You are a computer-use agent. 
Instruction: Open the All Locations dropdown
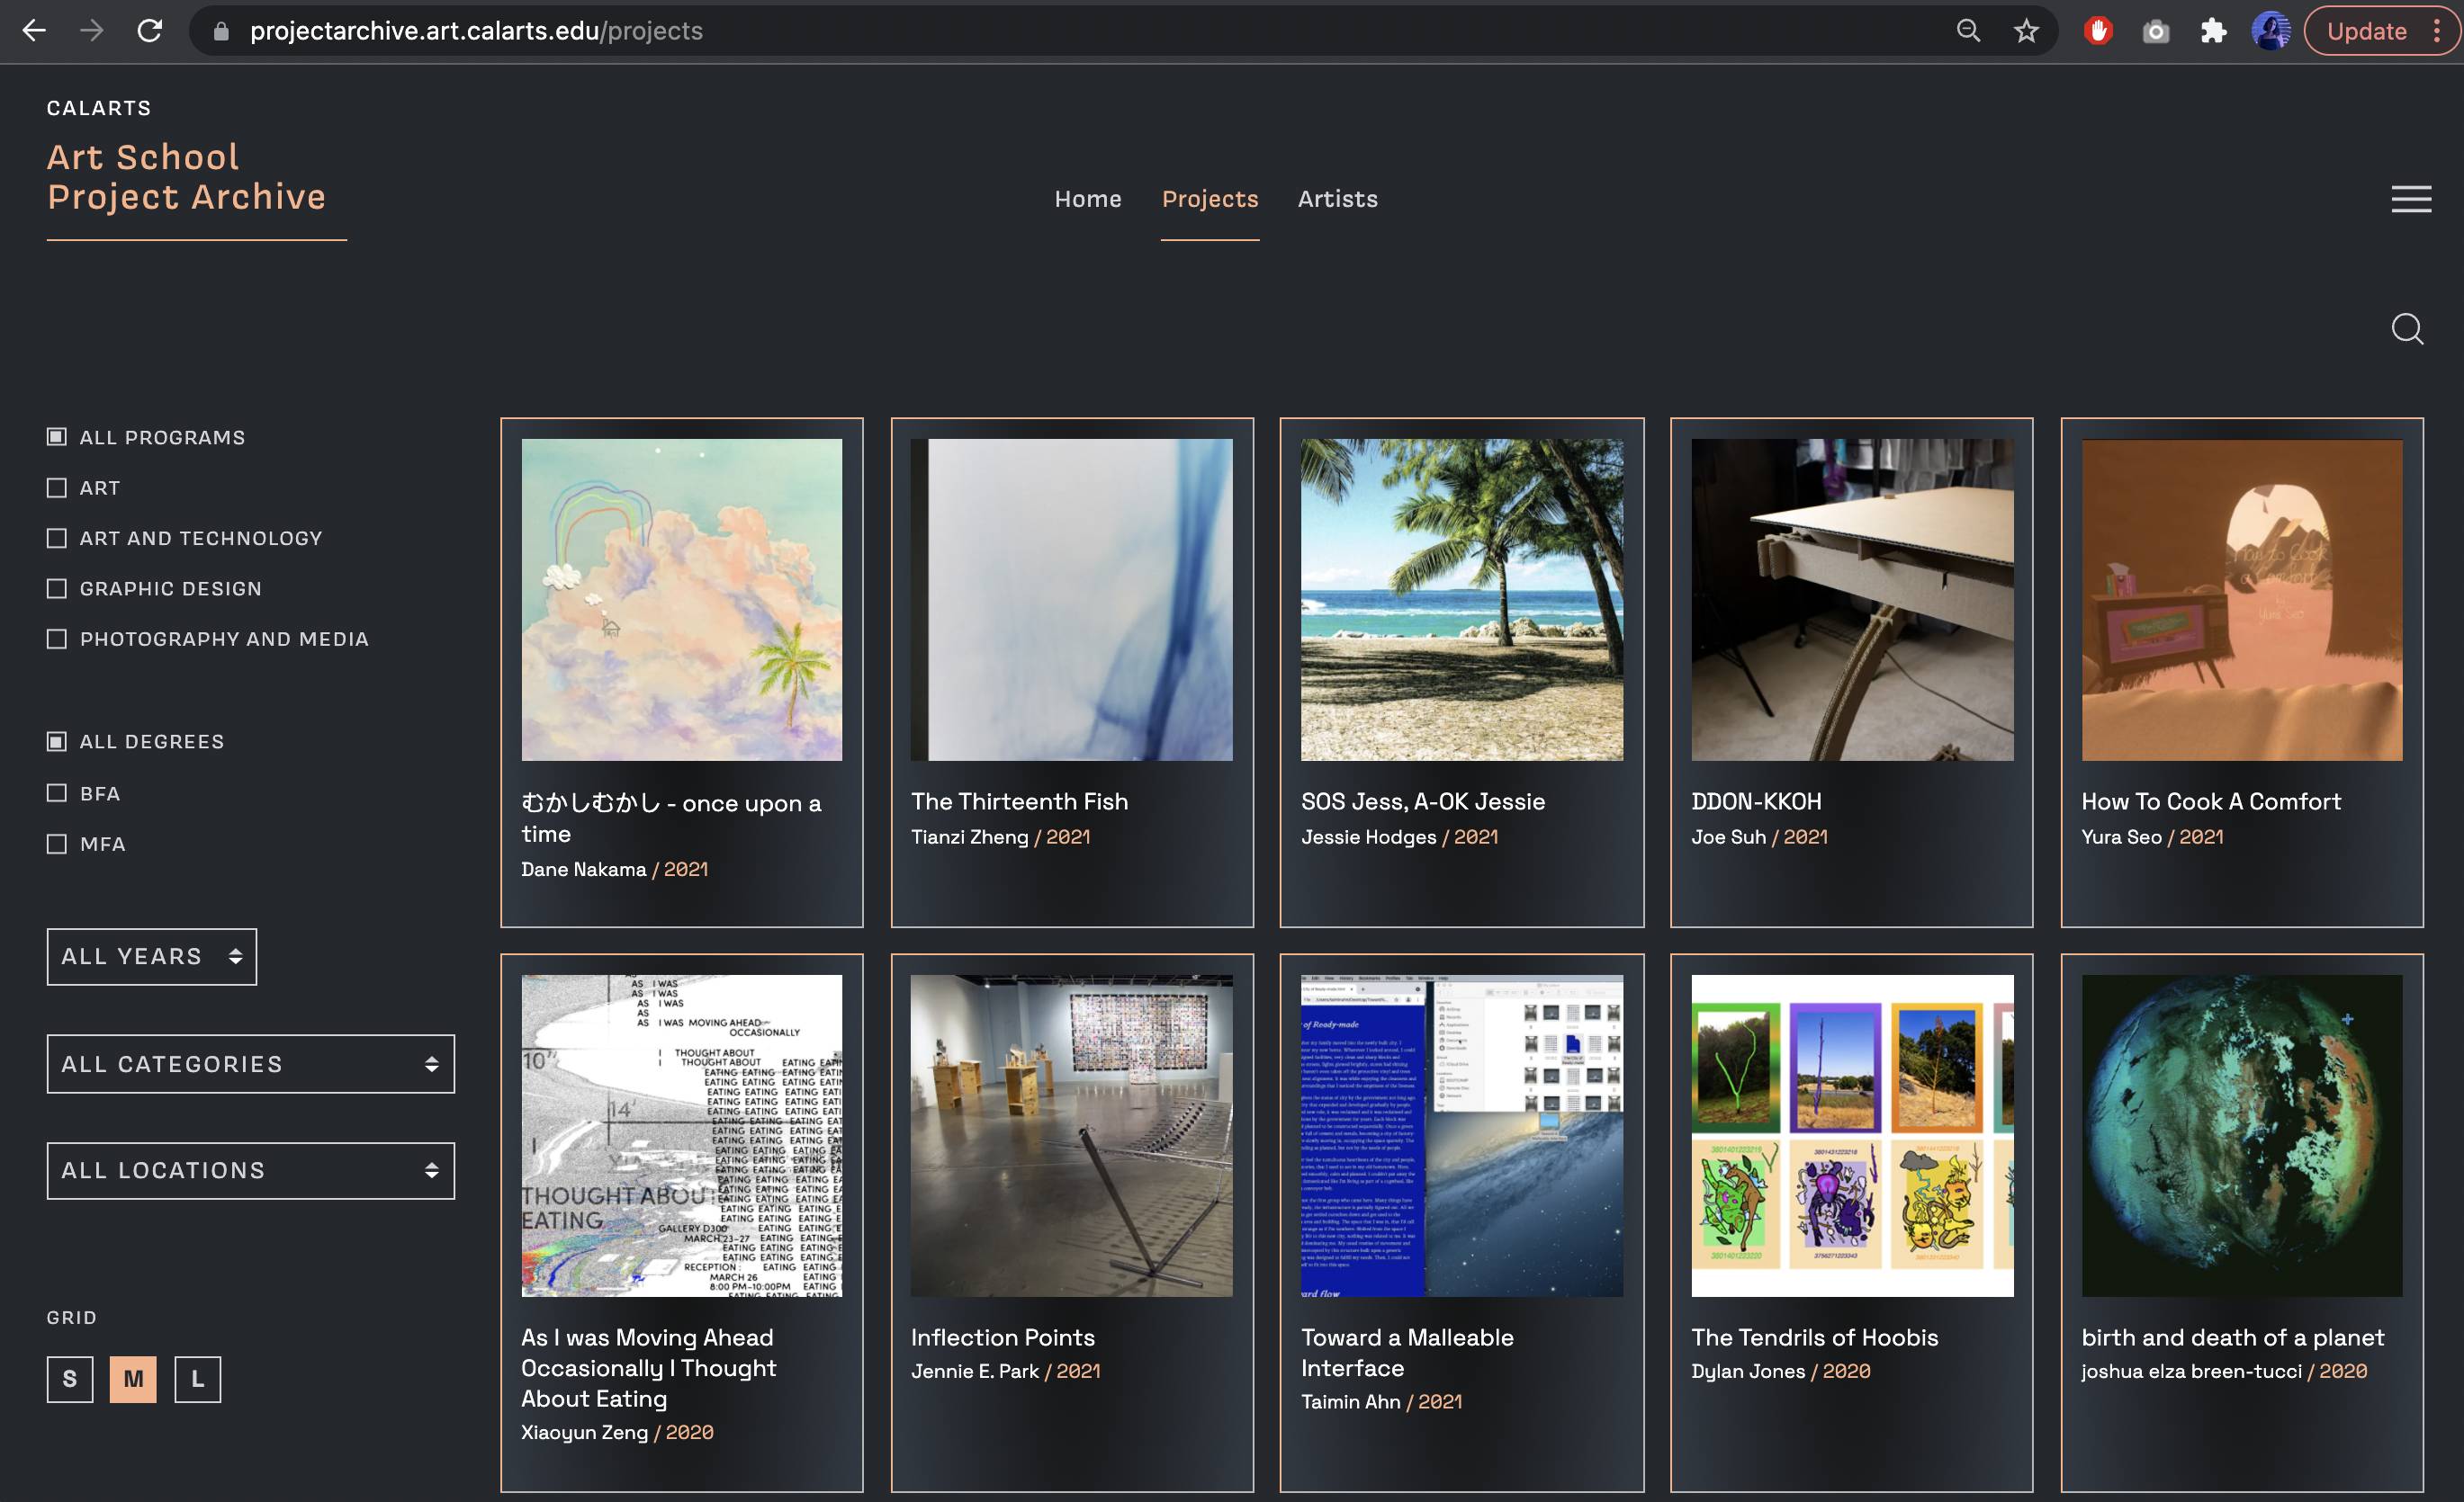point(250,1170)
